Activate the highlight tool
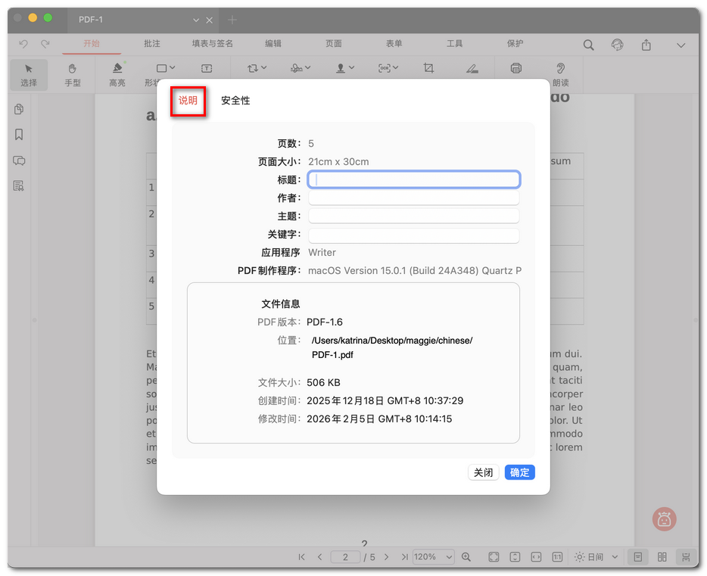The width and height of the screenshot is (707, 576). (x=117, y=75)
